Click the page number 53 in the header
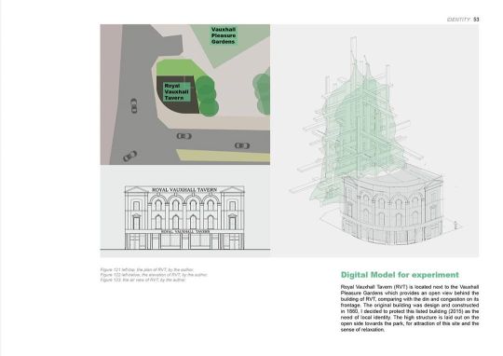 pyautogui.click(x=476, y=20)
